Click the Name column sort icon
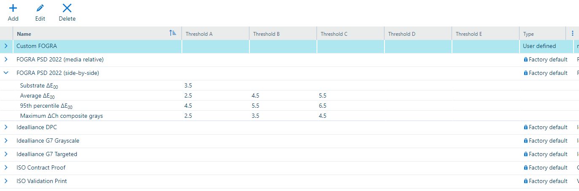 point(172,34)
